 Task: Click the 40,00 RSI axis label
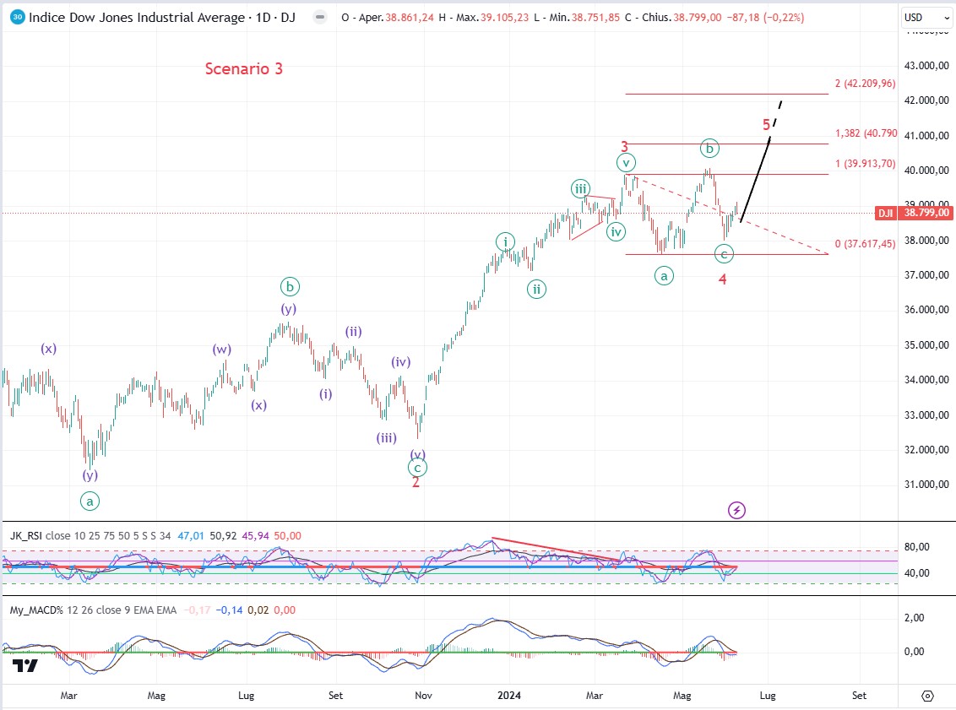point(917,573)
